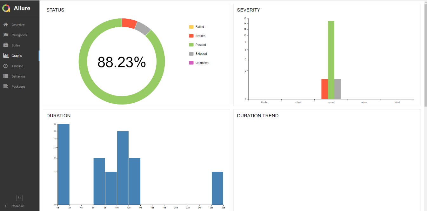Click the vertical page scrollbar

click(x=425, y=54)
